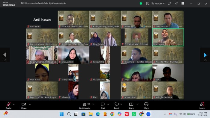The height and width of the screenshot is (118, 210).
Task: Open the clock and date 9:30 AM
Action: click(202, 114)
